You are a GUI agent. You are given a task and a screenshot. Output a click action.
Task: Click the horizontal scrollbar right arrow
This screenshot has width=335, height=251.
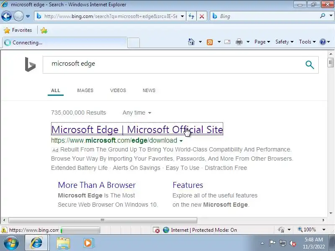tap(323, 220)
